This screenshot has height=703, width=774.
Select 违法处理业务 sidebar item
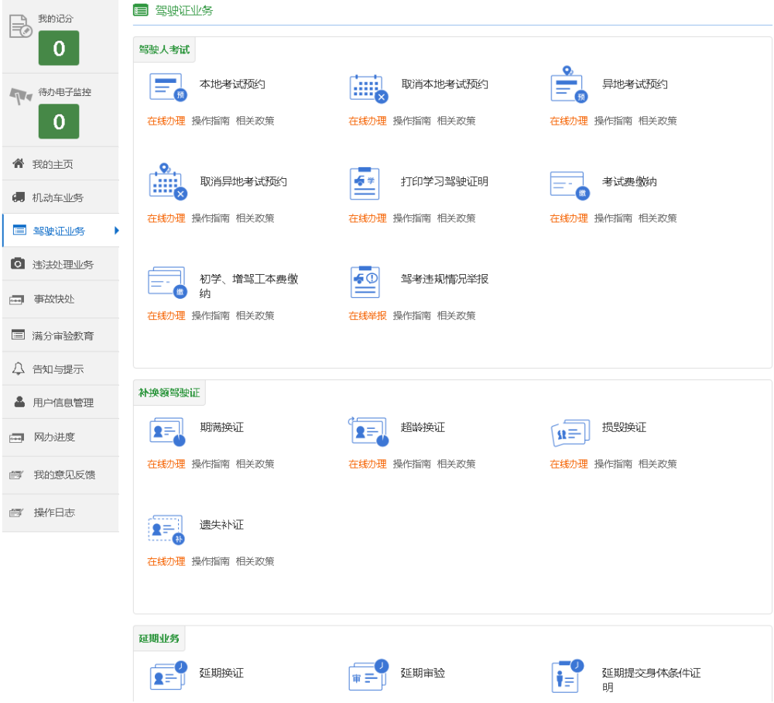coord(60,264)
